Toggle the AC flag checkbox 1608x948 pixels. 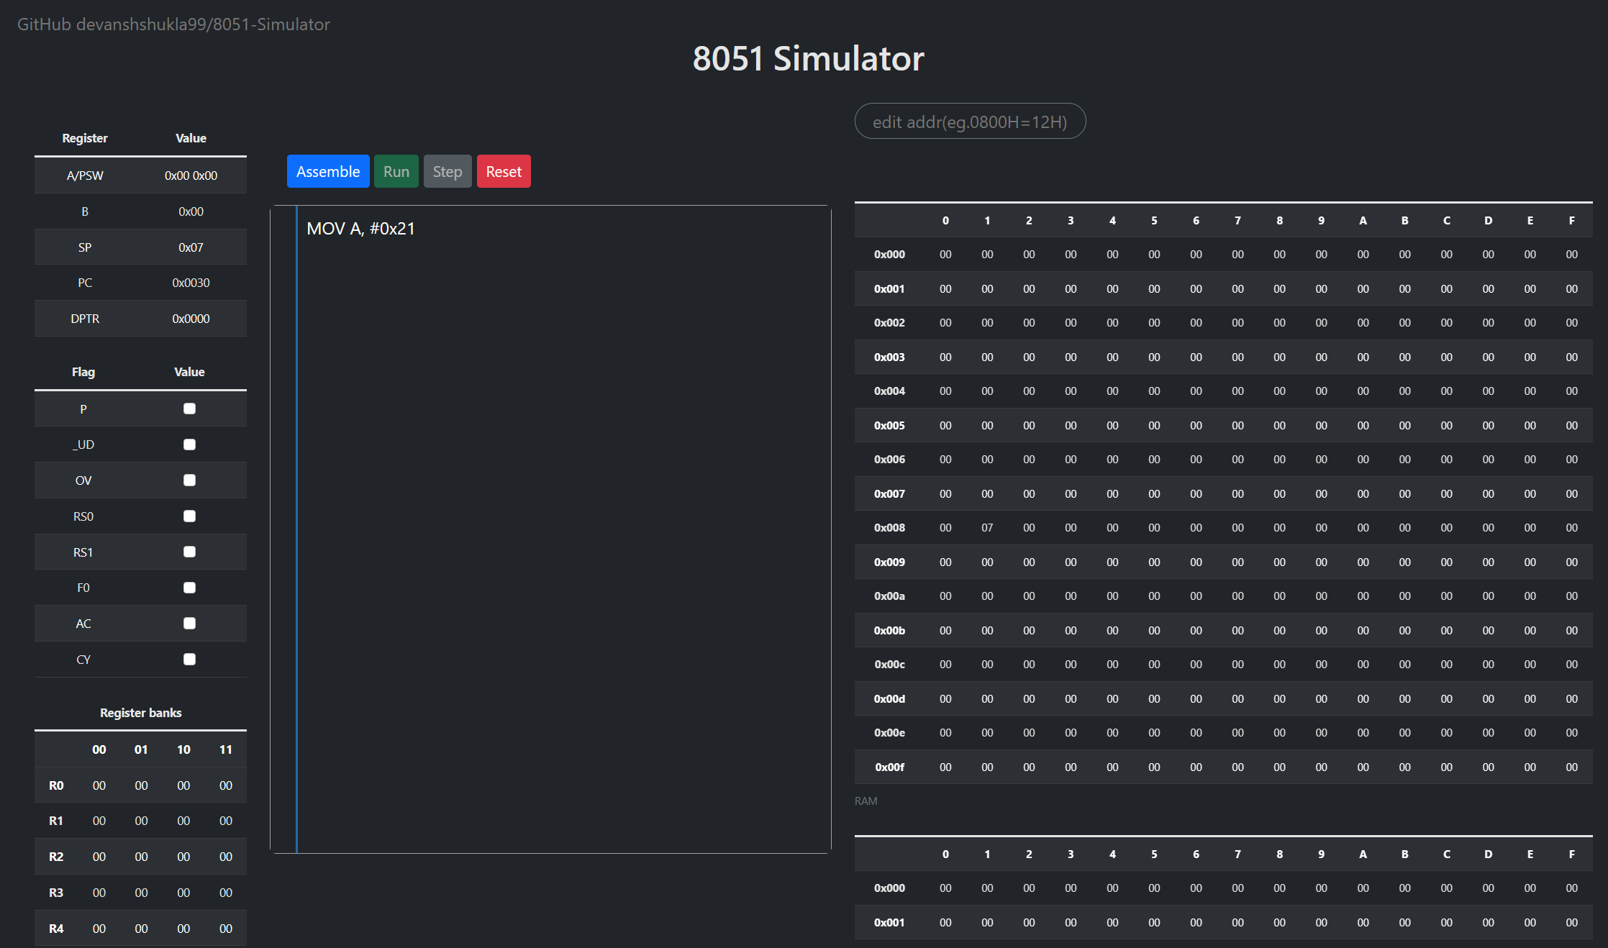click(x=190, y=623)
